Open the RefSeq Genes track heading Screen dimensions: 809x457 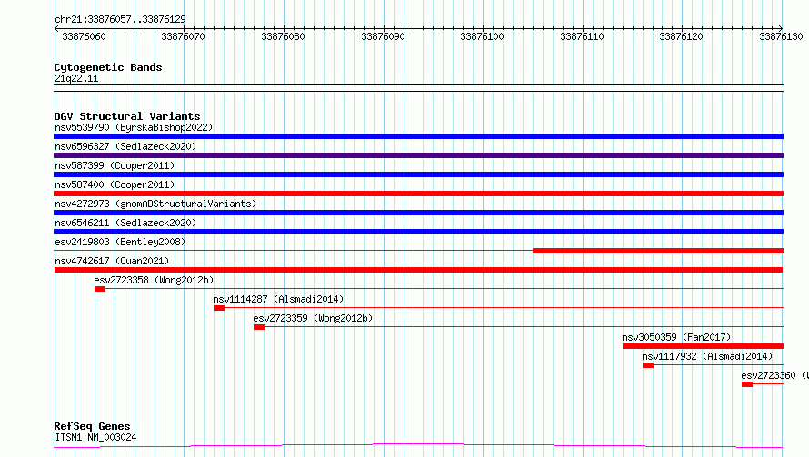[93, 426]
